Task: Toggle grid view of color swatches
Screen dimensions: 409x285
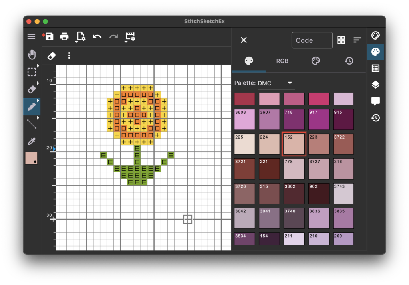Action: point(341,40)
